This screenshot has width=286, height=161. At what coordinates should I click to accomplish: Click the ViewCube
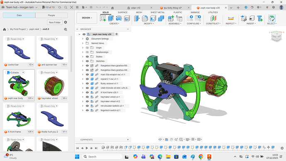(276, 36)
